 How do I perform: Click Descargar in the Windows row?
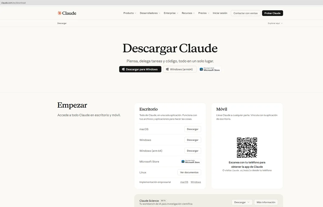point(193,140)
